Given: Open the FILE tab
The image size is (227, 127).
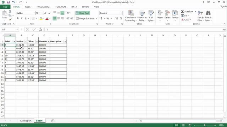Looking at the screenshot, I should (5, 7).
